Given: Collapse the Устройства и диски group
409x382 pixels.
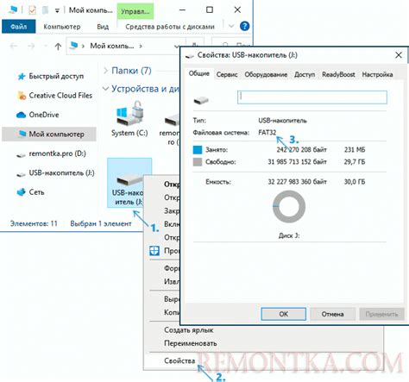Looking at the screenshot, I should coord(105,89).
